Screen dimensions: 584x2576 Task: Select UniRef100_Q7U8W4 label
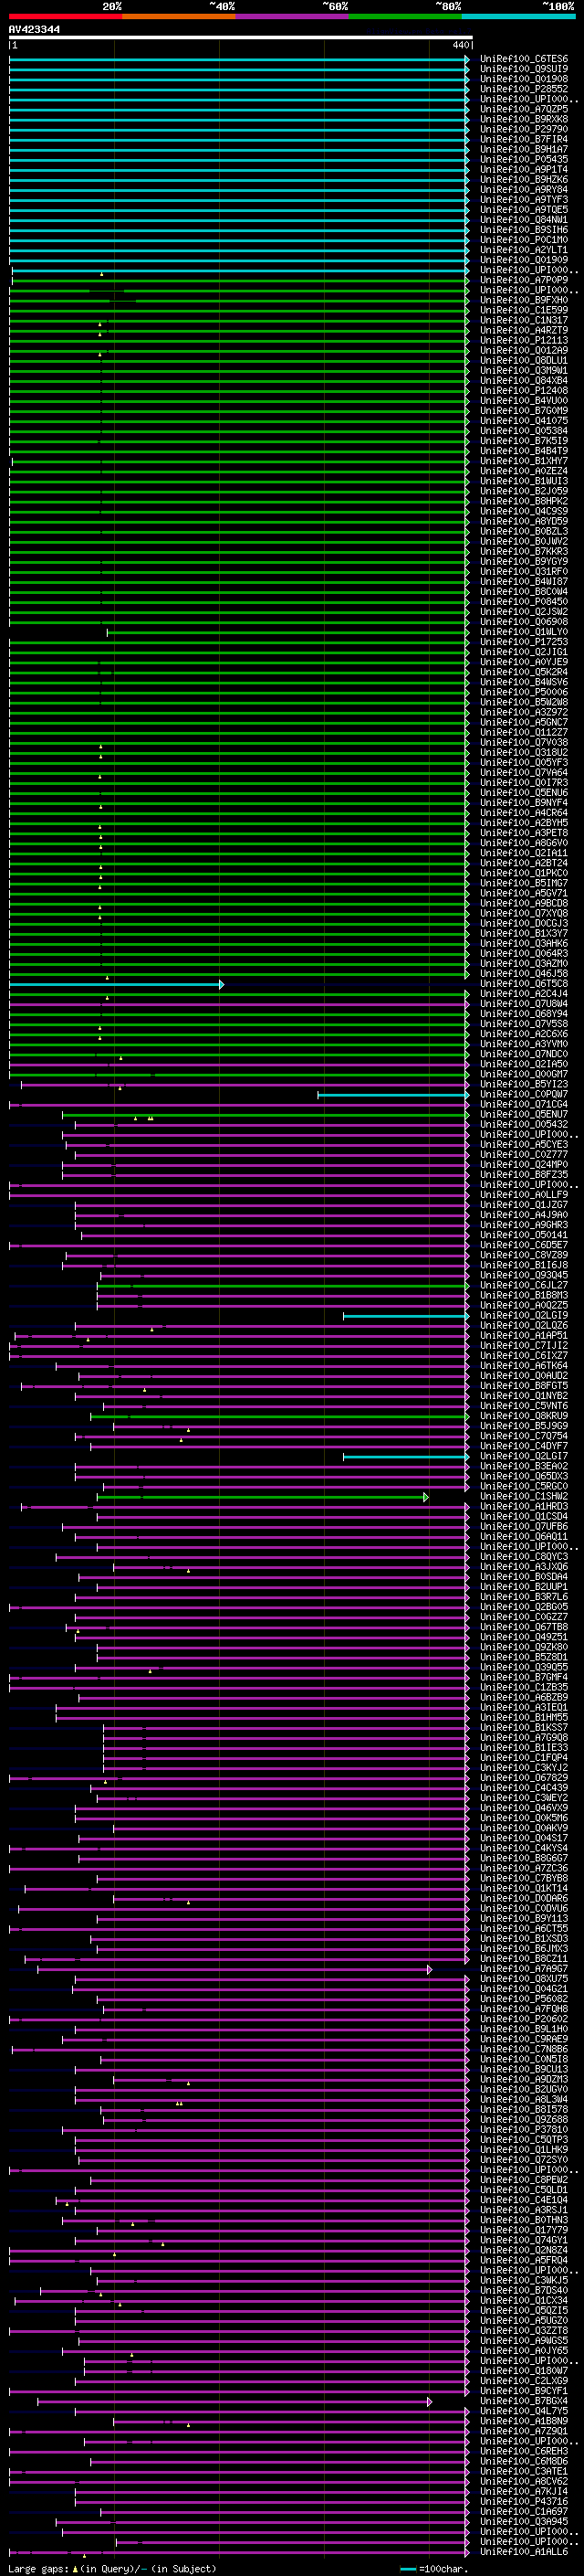point(523,1003)
